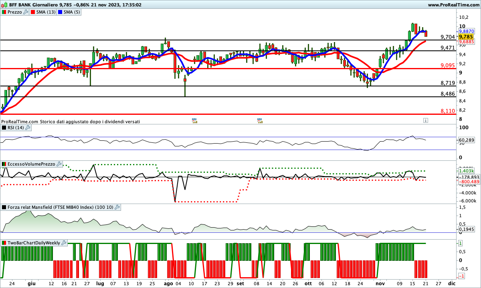Screen dimensions: 481x288
Task: Click the 10,2 price axis label
Action: 464,17
